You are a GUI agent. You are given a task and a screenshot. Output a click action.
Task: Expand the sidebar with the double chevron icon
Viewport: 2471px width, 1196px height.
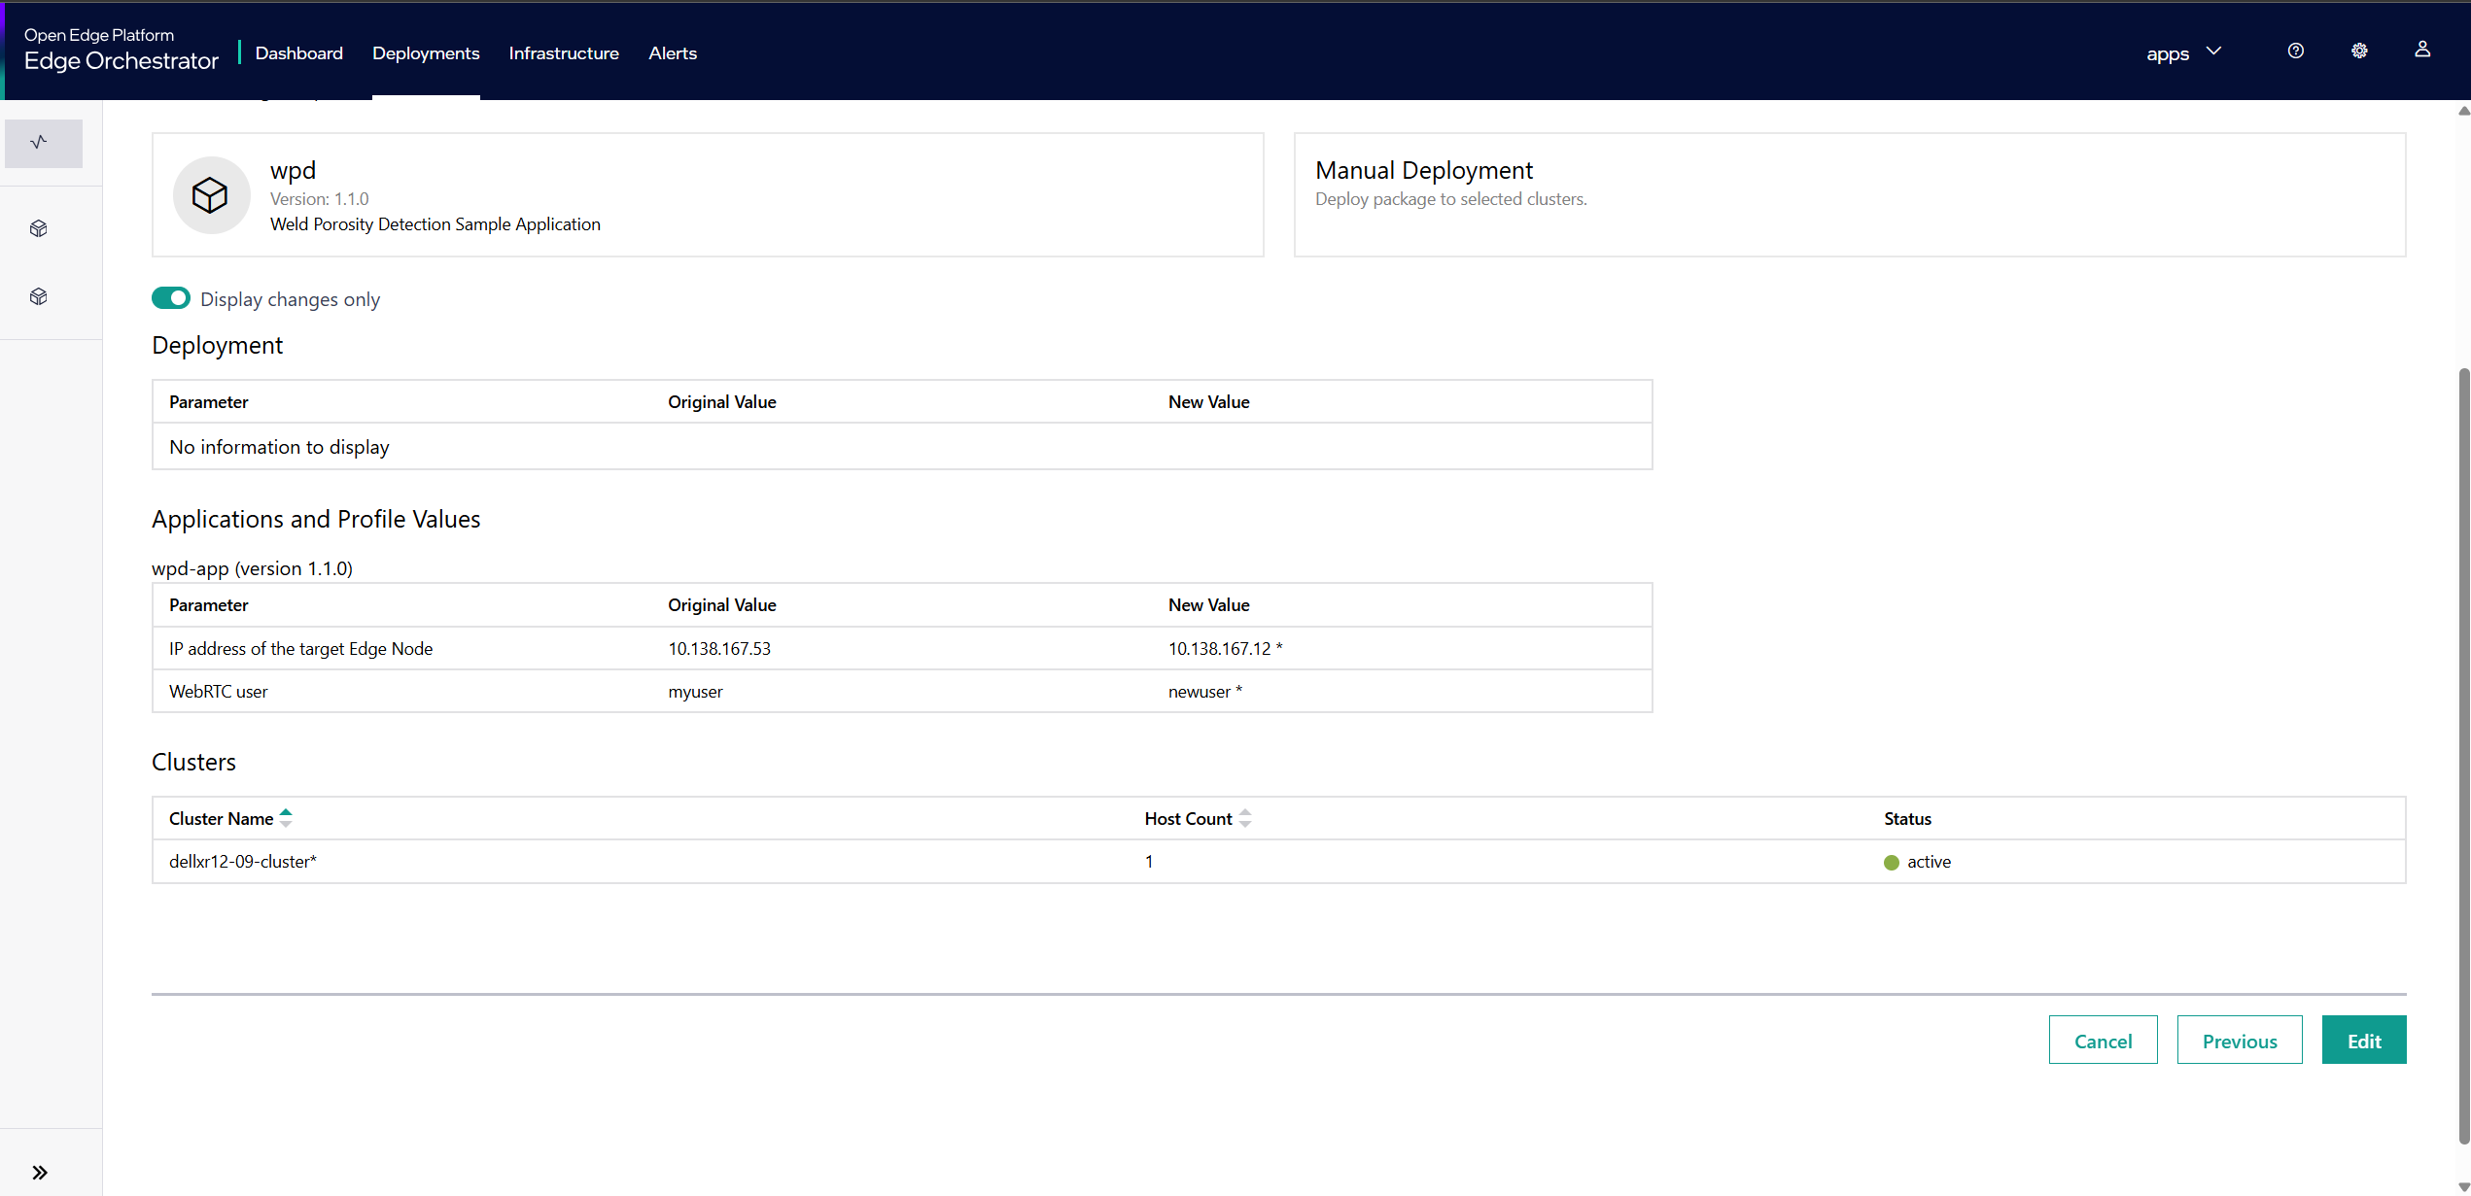40,1172
